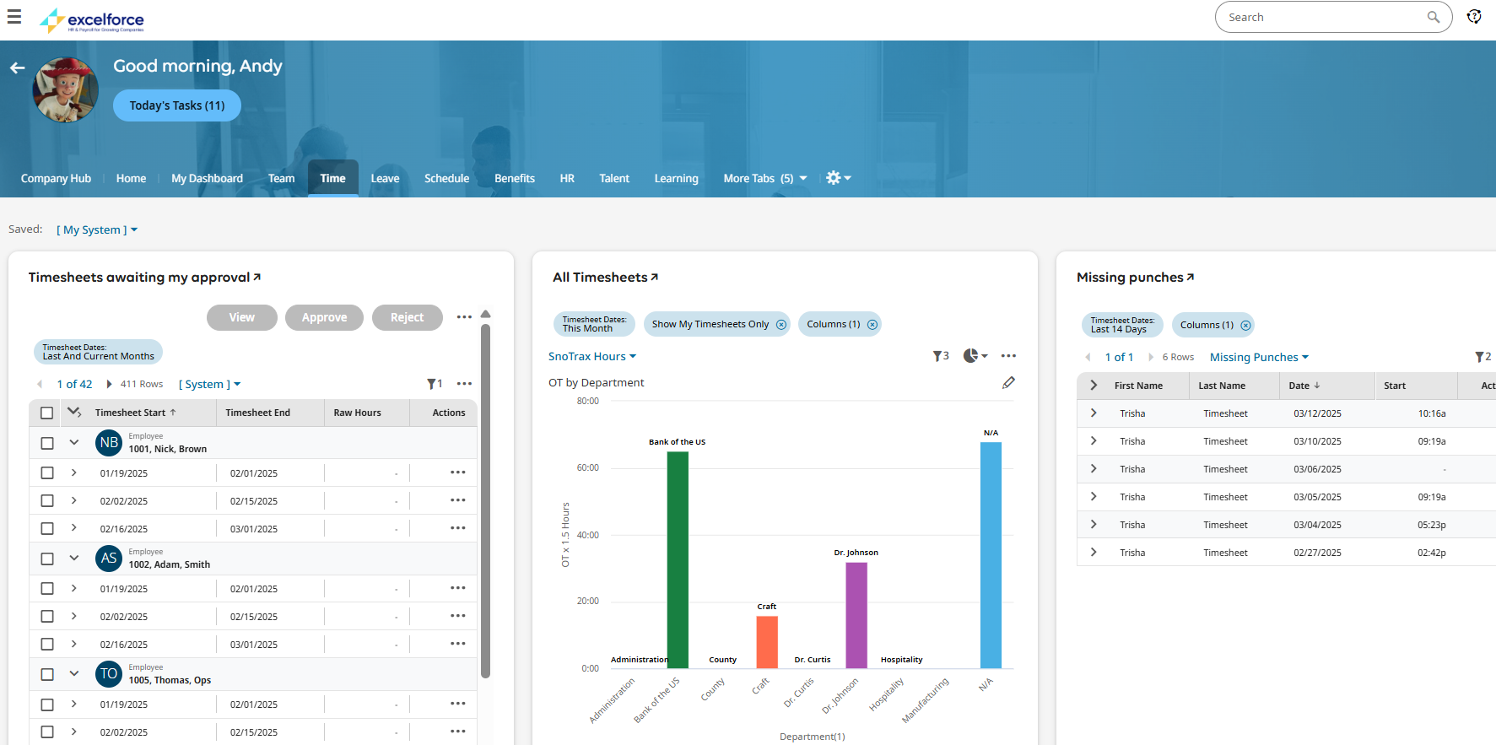1496x745 pixels.
Task: Go back using the left arrow icon
Action: 17,67
